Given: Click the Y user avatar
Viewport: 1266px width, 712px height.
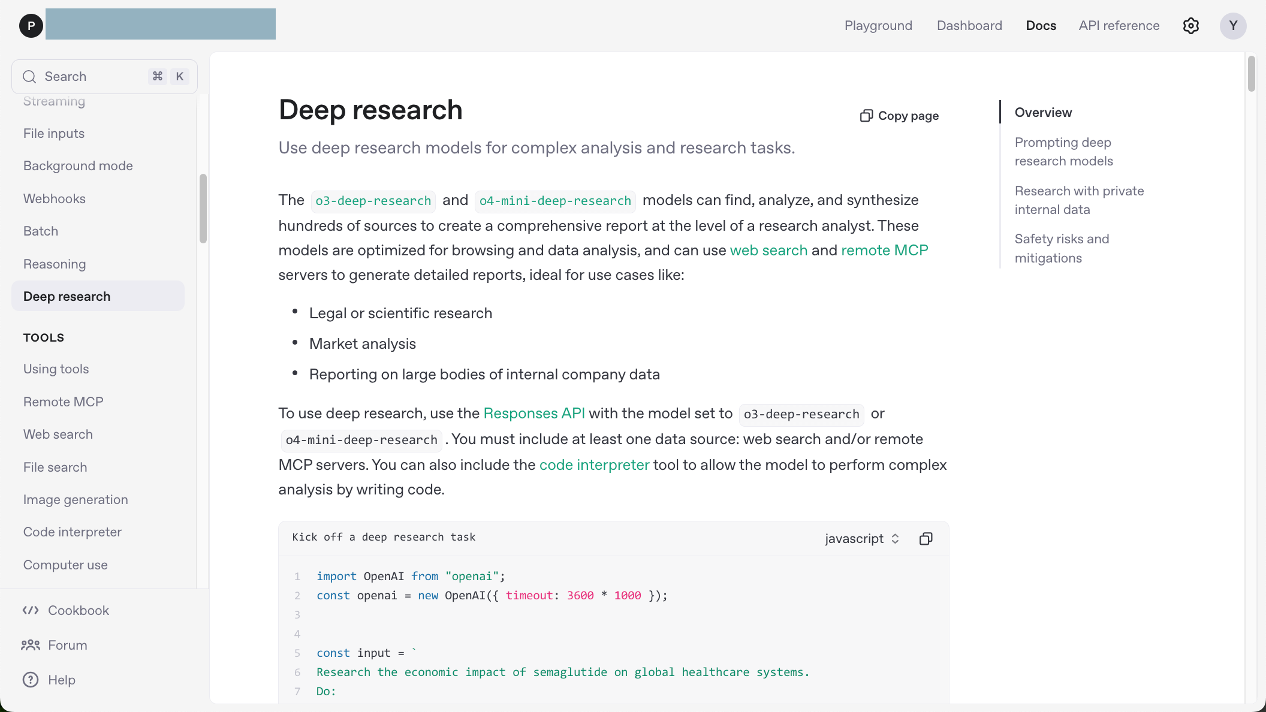Looking at the screenshot, I should tap(1233, 26).
